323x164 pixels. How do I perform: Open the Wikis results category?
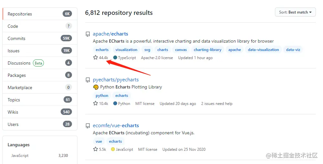click(x=40, y=112)
